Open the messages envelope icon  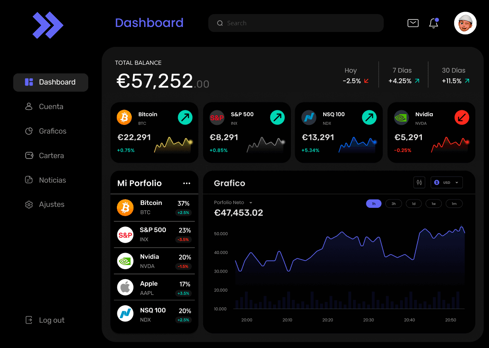[413, 23]
